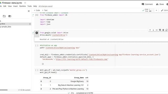Image resolution: width=168 pixels, height=94 pixels.
Task: Click the upload to session storage folder icon
Action: pyautogui.click(x=4, y=16)
